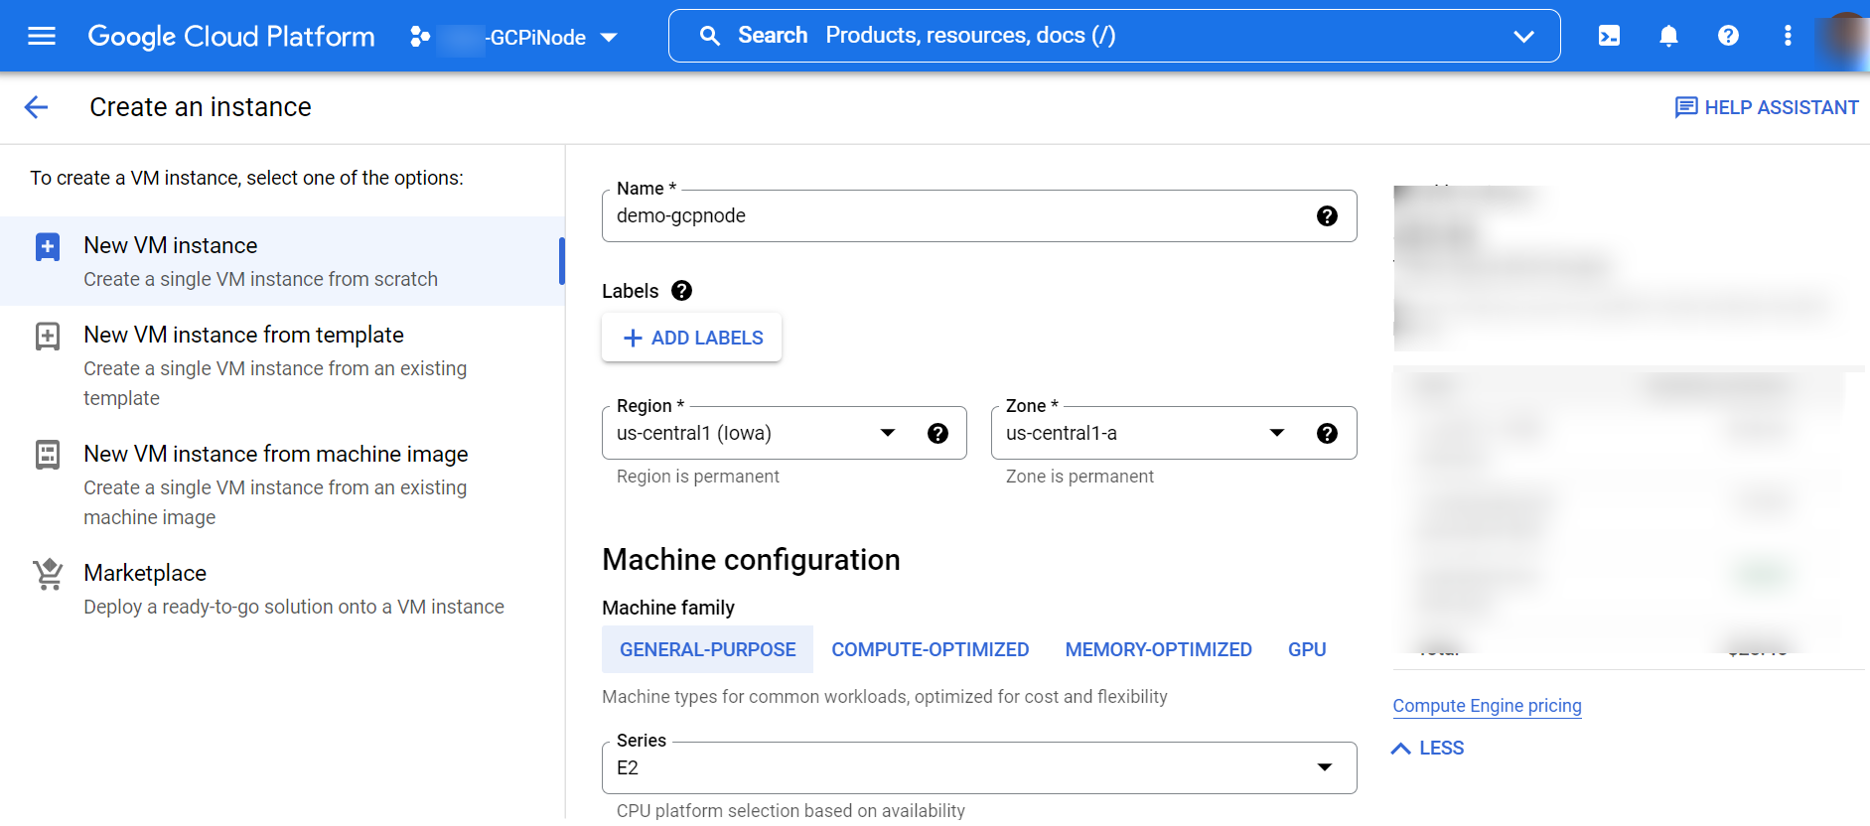Open the notifications bell
1870x826 pixels.
click(1668, 36)
